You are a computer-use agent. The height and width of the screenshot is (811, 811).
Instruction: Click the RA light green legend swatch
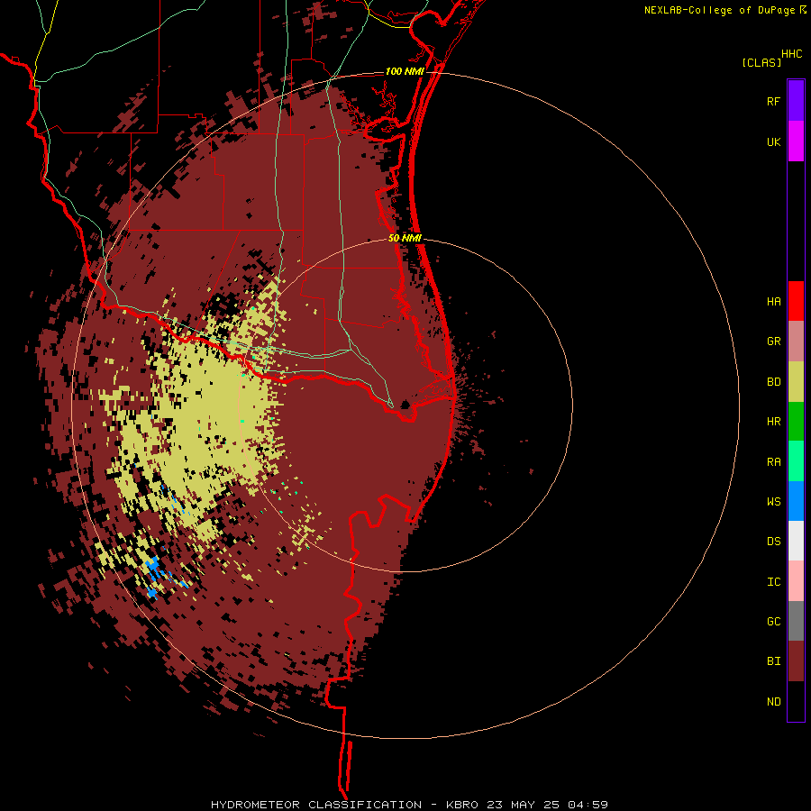pos(796,461)
